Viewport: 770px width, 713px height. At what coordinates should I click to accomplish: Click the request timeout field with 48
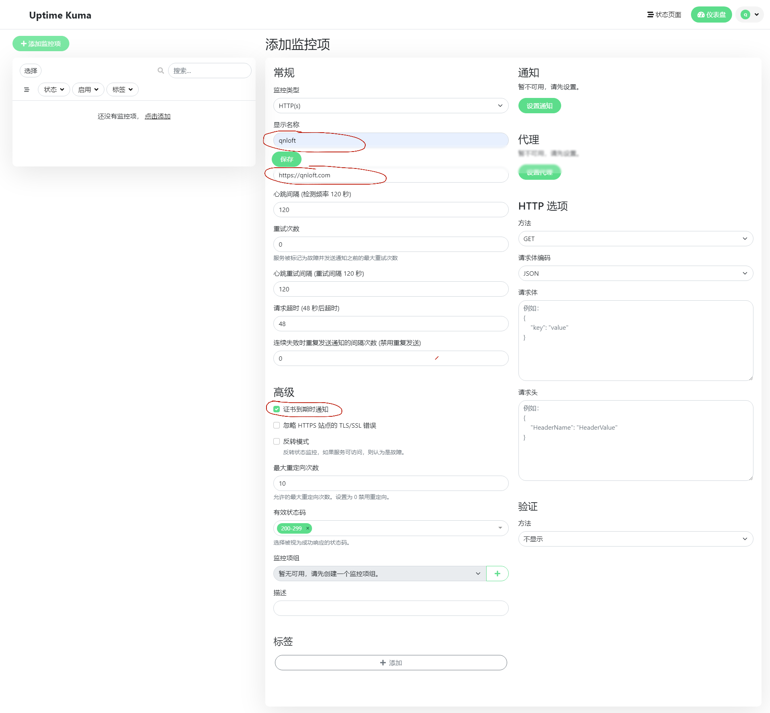391,324
